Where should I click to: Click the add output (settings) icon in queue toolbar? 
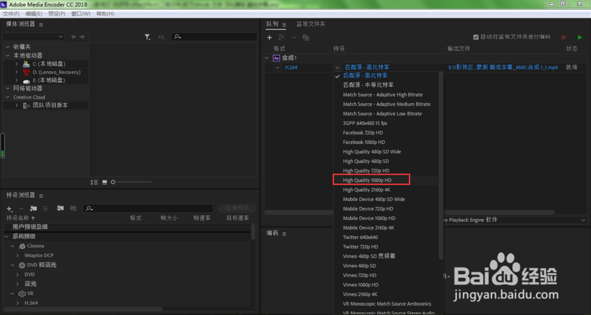tap(281, 37)
